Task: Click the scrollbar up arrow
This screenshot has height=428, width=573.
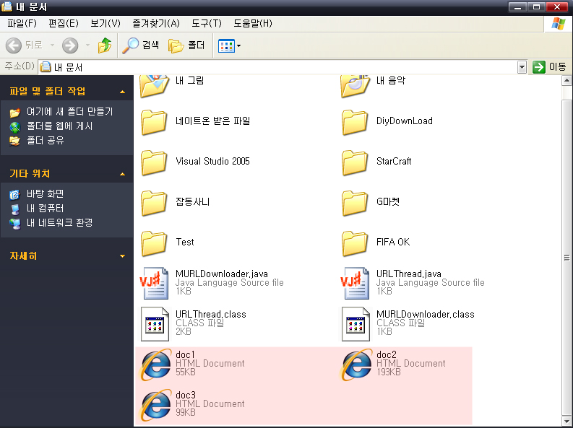Action: pos(566,81)
